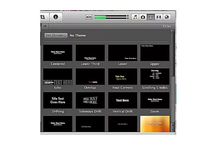Image resolution: width=217 pixels, height=145 pixels.
Task: Click the Lower Third label text
Action: (90, 64)
